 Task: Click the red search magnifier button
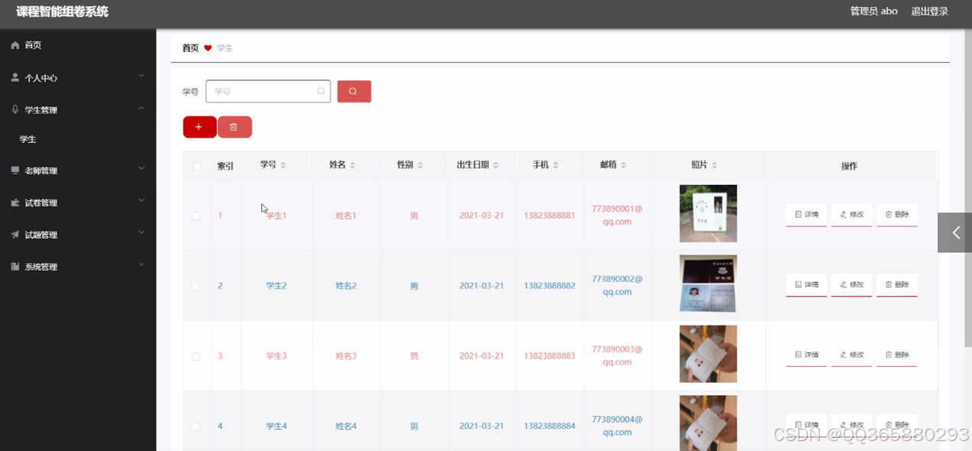coord(354,91)
